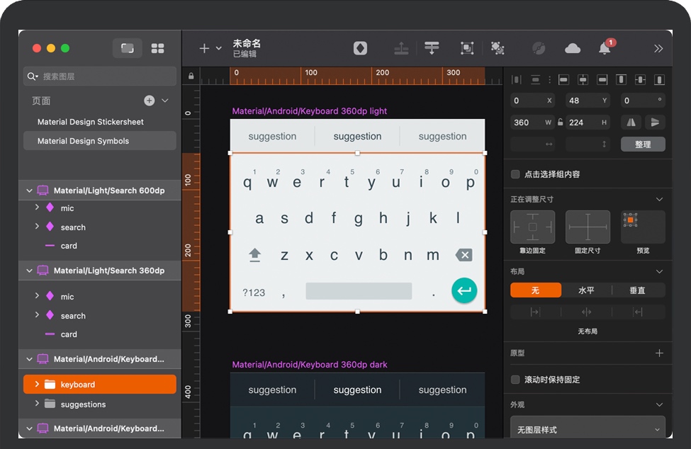This screenshot has width=691, height=449.
Task: Open the 无图层样式 layer style dropdown
Action: point(588,429)
